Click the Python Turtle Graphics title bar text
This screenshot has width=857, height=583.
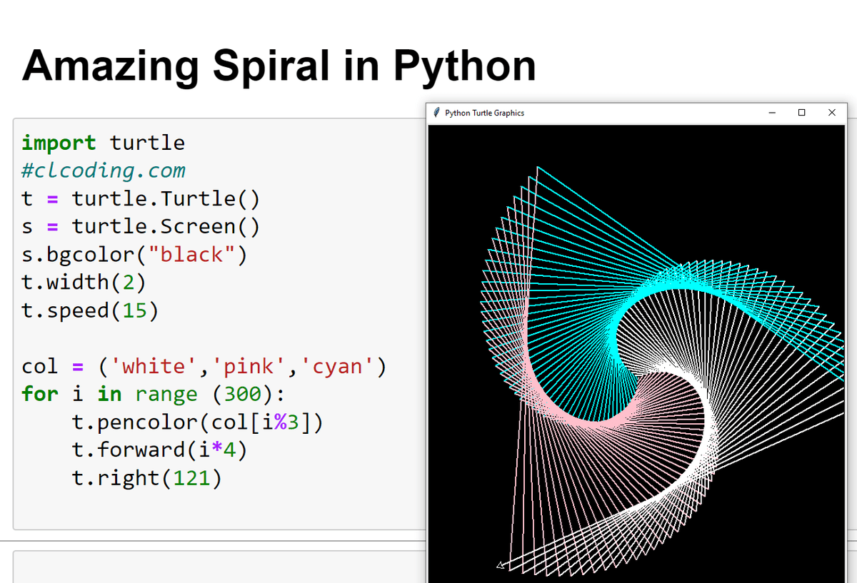click(x=484, y=113)
